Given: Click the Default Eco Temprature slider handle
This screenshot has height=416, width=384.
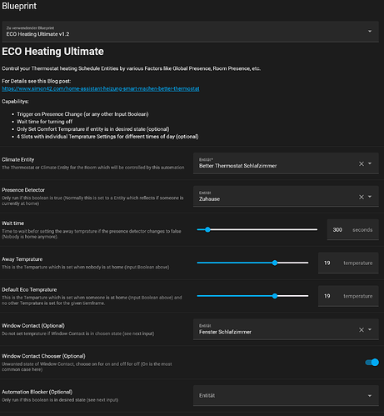Looking at the screenshot, I should (x=275, y=296).
